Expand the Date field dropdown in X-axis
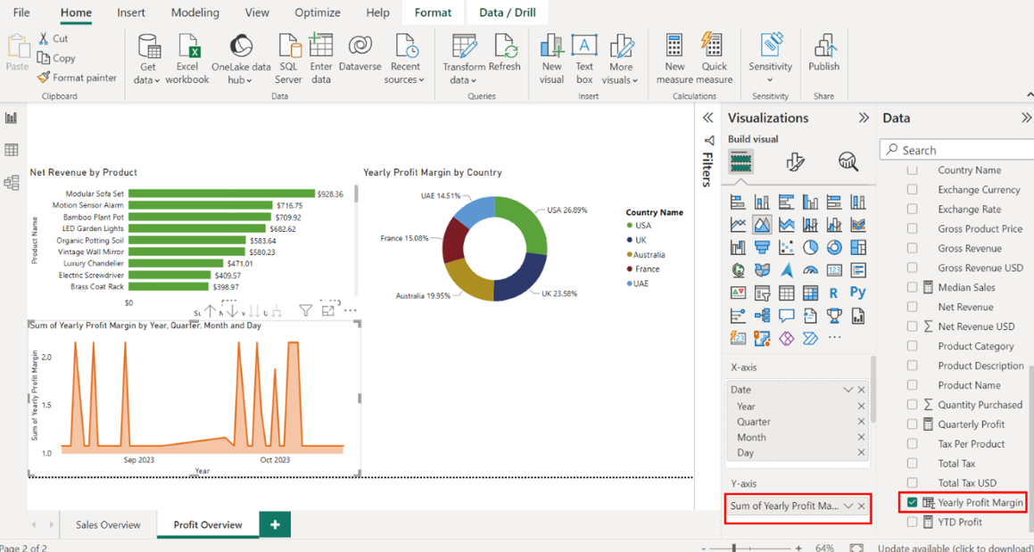 pyautogui.click(x=848, y=390)
